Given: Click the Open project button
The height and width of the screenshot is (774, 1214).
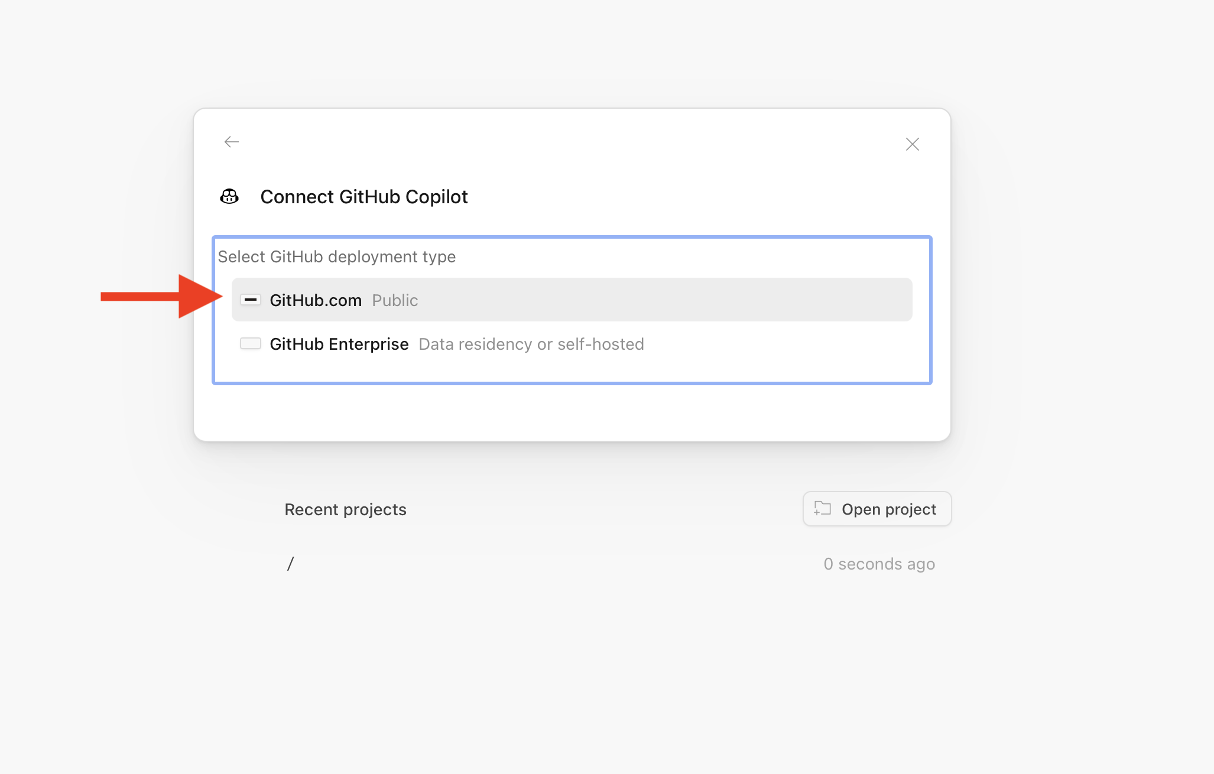Looking at the screenshot, I should pyautogui.click(x=877, y=509).
